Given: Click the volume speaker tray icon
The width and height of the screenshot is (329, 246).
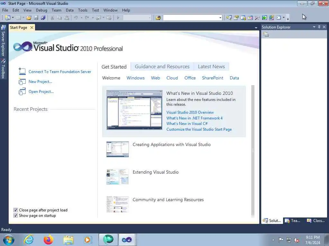Looking at the screenshot, I should click(297, 240).
